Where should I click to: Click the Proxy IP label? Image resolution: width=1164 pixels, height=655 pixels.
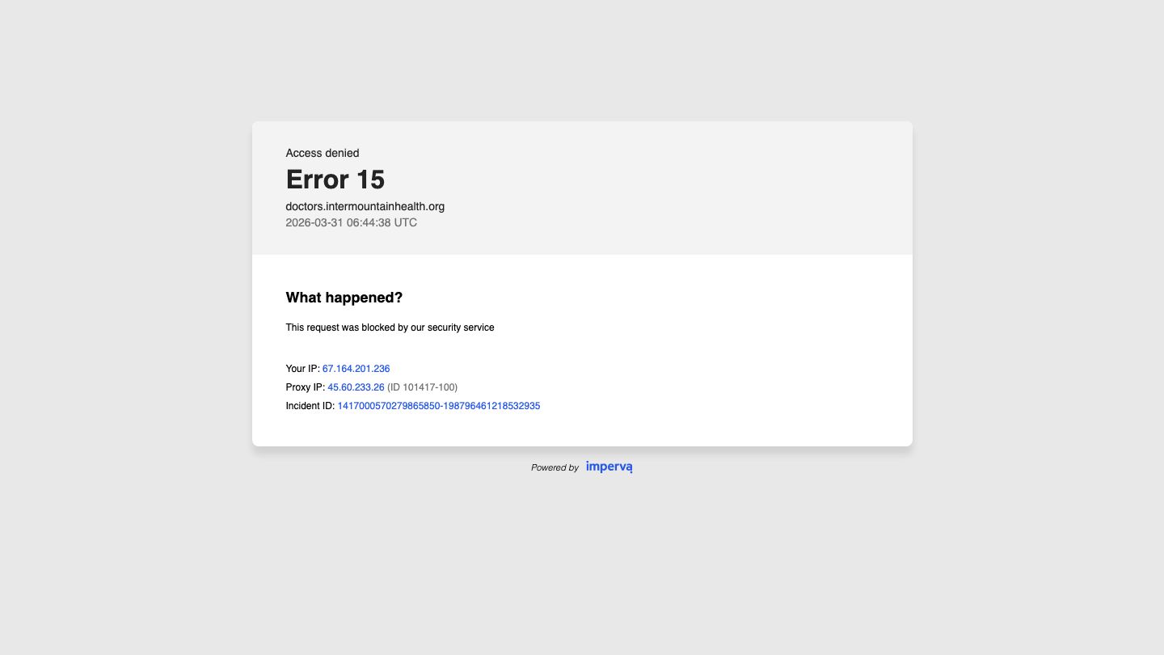tap(305, 387)
